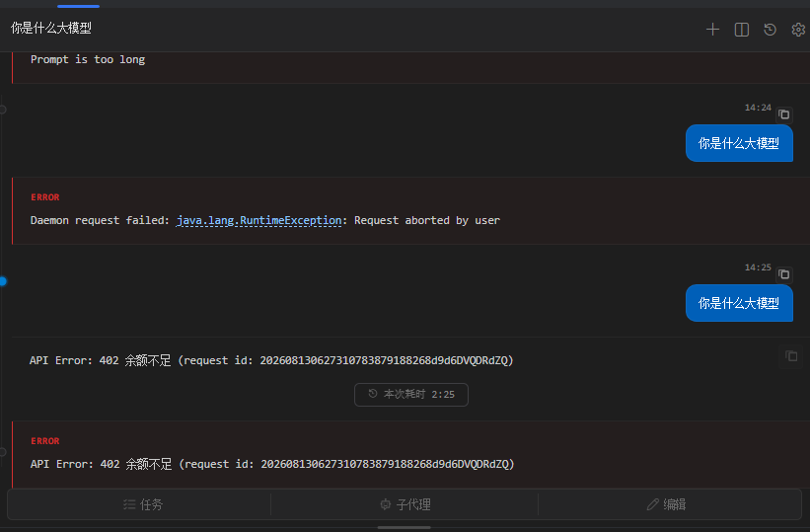Copy the 14:25 user message
The width and height of the screenshot is (810, 532).
(x=783, y=274)
